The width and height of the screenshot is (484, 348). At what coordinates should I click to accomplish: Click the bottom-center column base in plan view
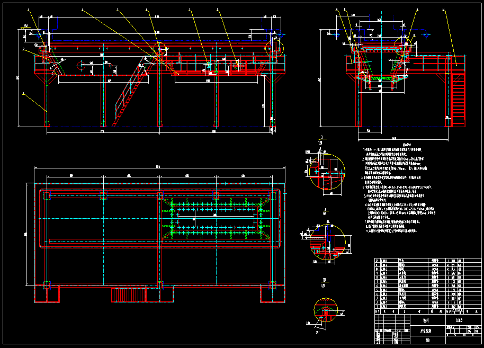[159, 284]
